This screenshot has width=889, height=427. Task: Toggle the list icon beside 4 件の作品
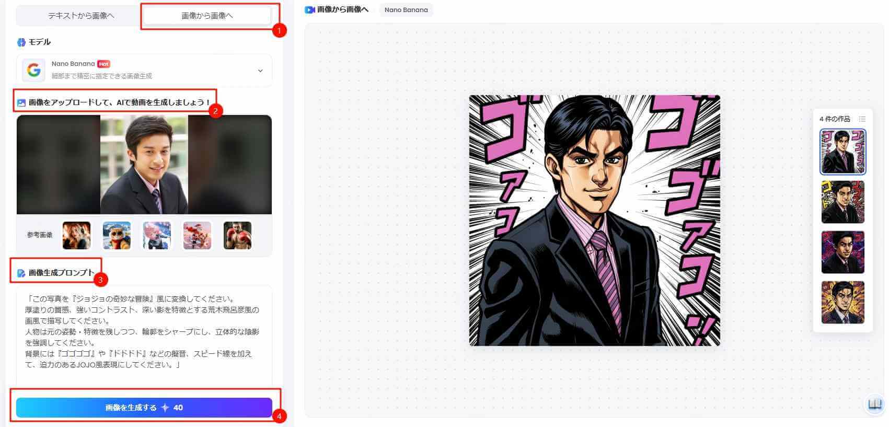[862, 119]
